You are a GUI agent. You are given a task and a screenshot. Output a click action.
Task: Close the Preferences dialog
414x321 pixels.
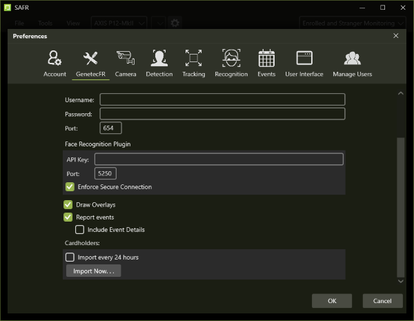click(x=395, y=36)
